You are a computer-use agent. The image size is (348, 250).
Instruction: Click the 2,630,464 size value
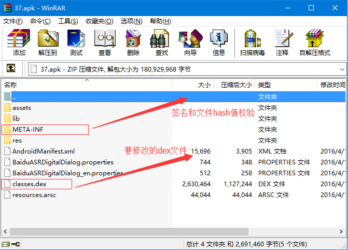[196, 184]
